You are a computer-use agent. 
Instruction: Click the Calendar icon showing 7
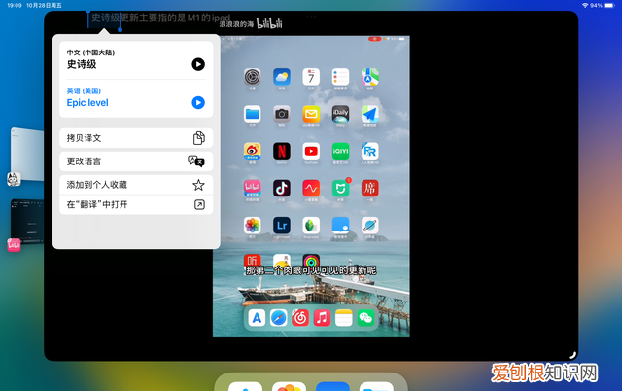tap(311, 77)
